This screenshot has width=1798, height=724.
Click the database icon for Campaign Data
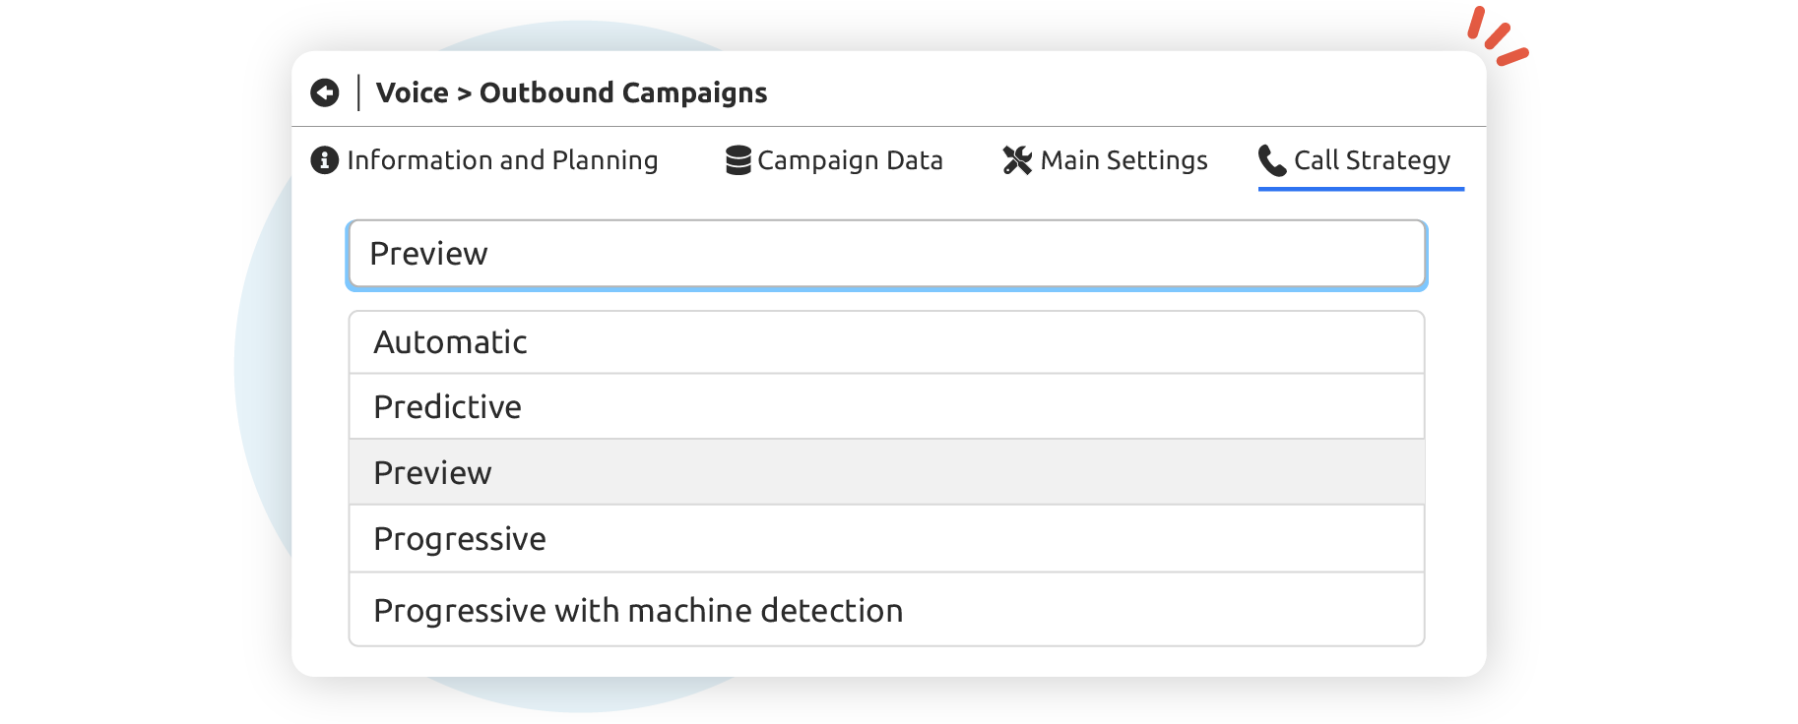738,160
